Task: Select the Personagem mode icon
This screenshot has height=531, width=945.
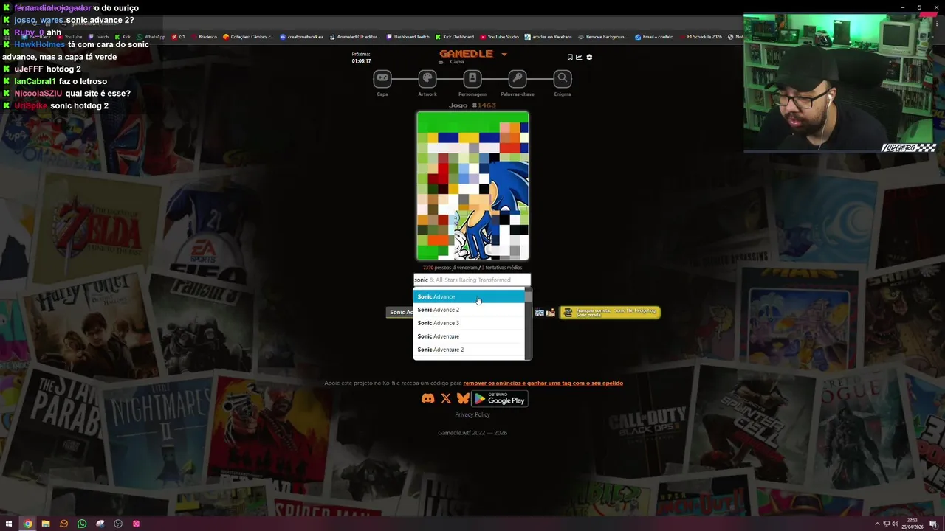Action: 472,78
